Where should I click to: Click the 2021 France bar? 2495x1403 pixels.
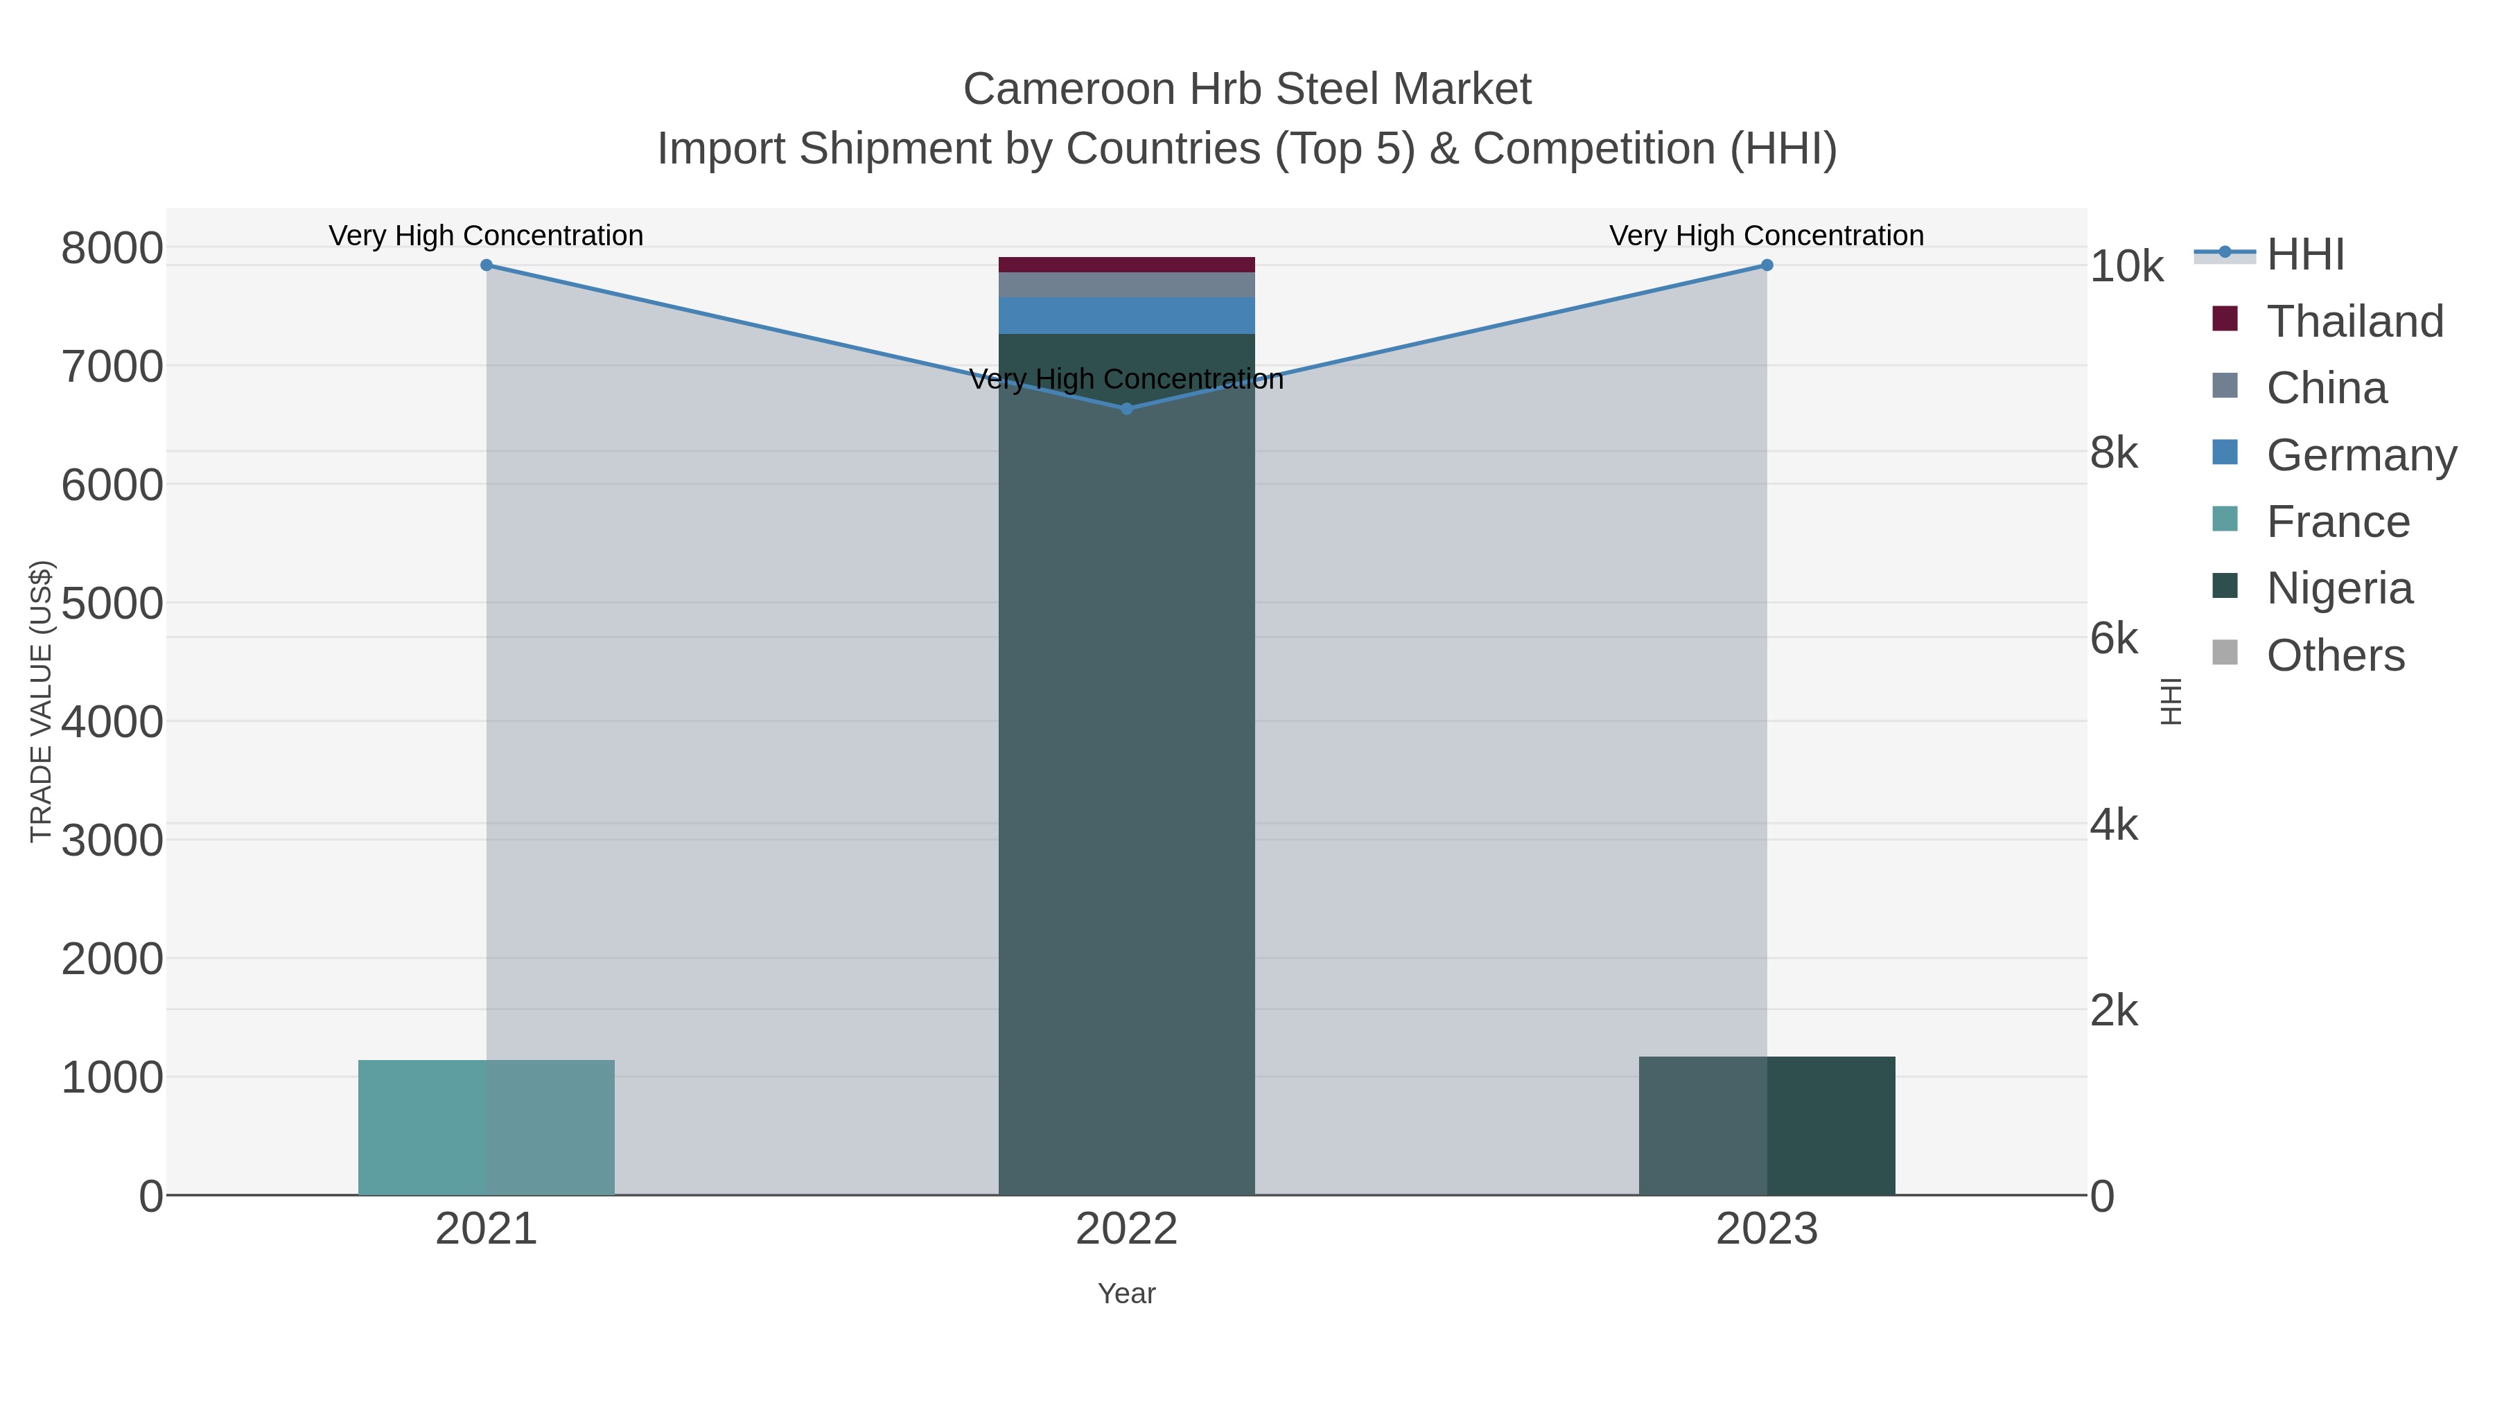(x=487, y=1127)
